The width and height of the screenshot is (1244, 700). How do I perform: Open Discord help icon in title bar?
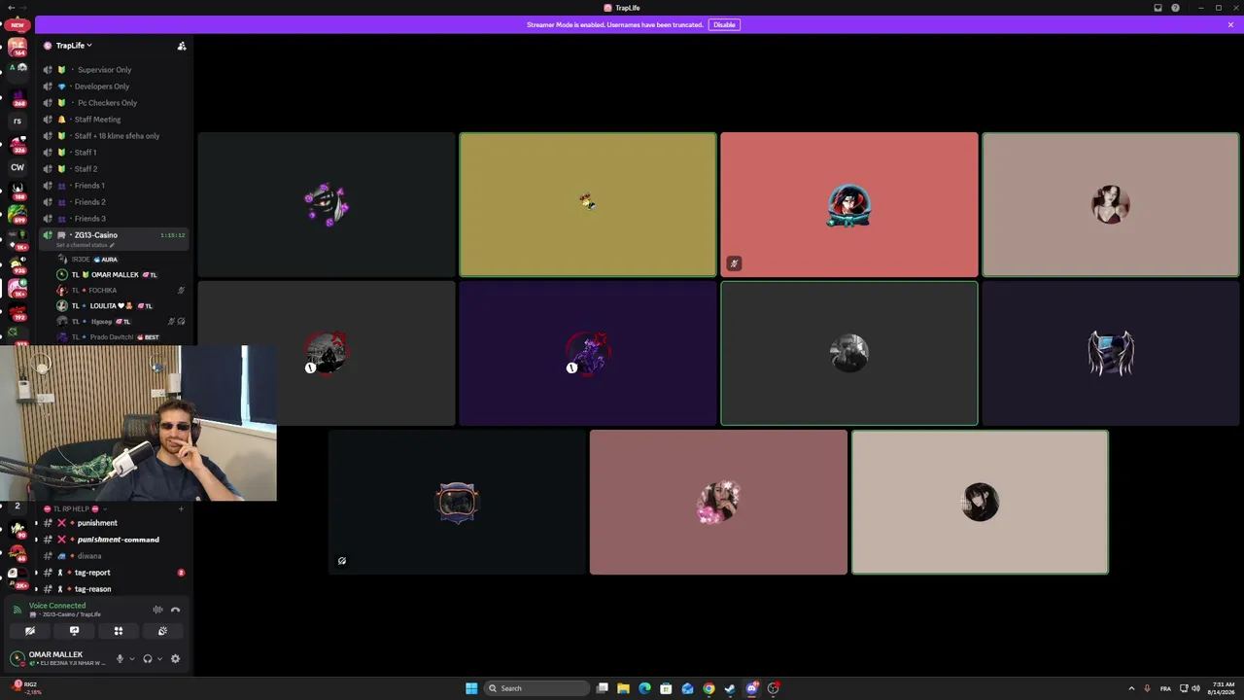pos(1175,8)
